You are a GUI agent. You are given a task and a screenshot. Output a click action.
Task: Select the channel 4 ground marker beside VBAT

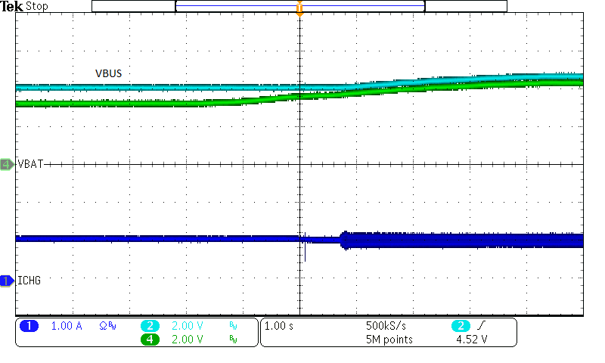7,164
